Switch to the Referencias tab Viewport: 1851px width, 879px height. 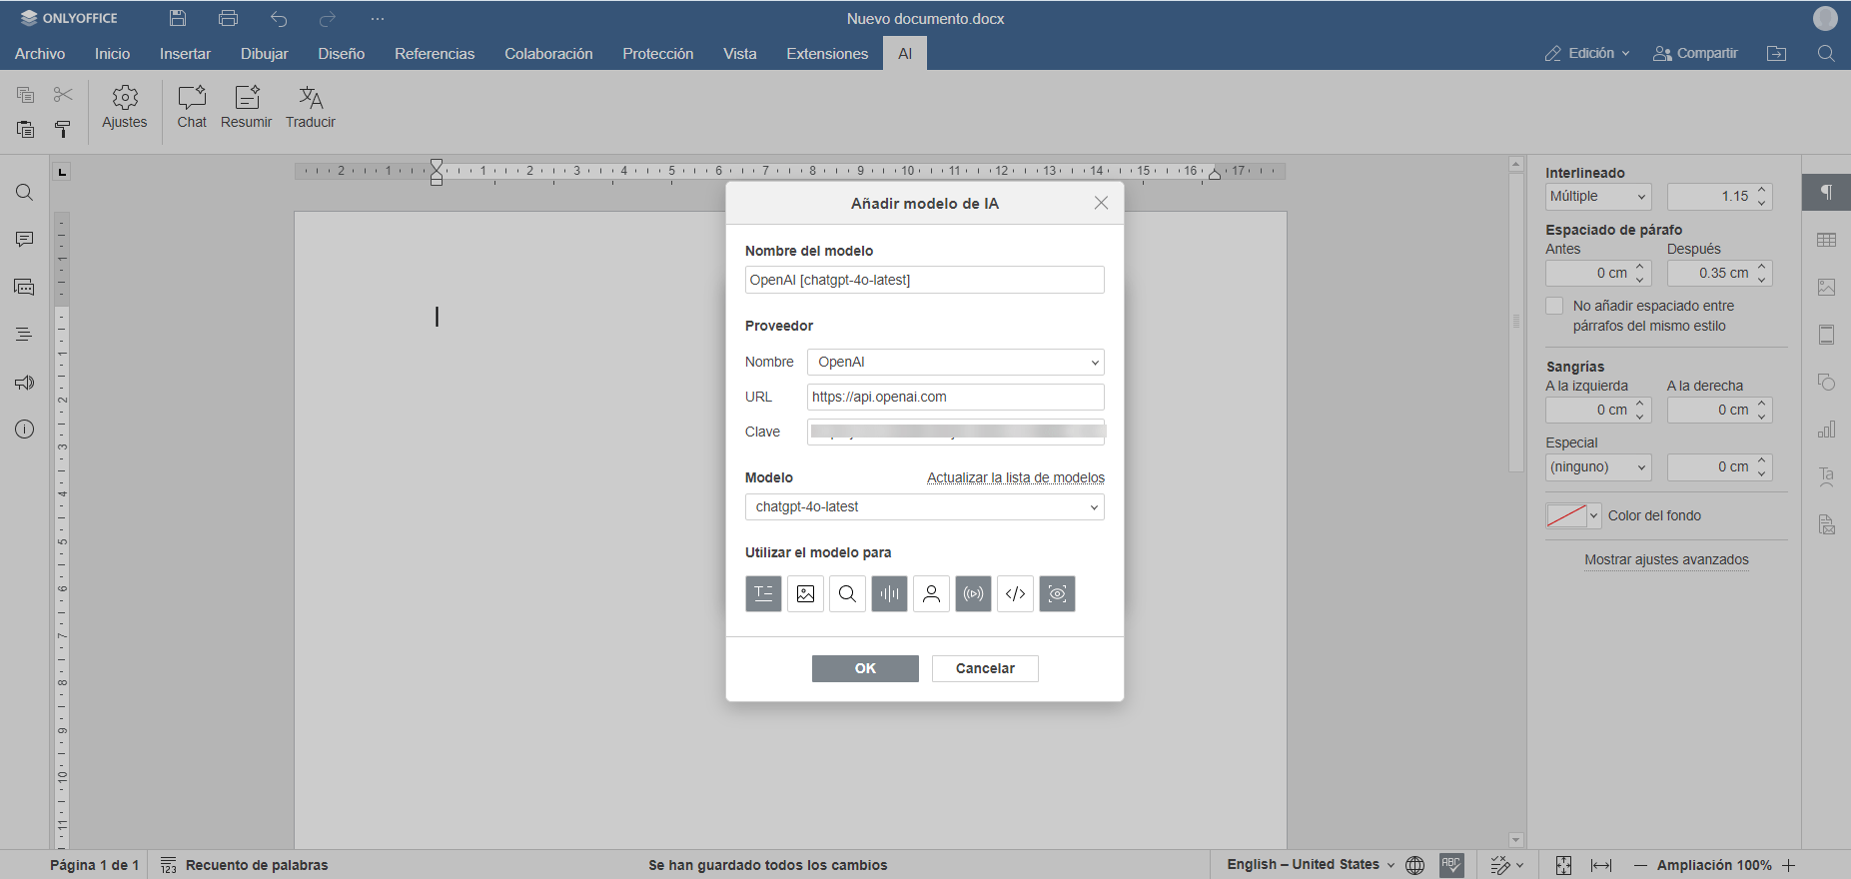435,54
